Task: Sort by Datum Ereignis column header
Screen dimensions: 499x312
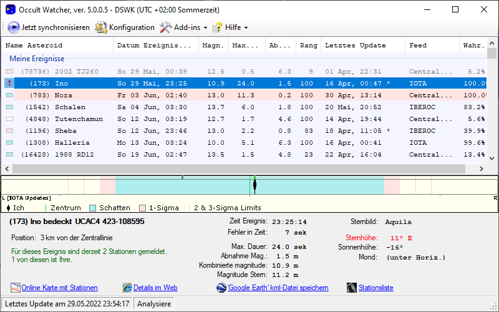Action: pyautogui.click(x=154, y=46)
